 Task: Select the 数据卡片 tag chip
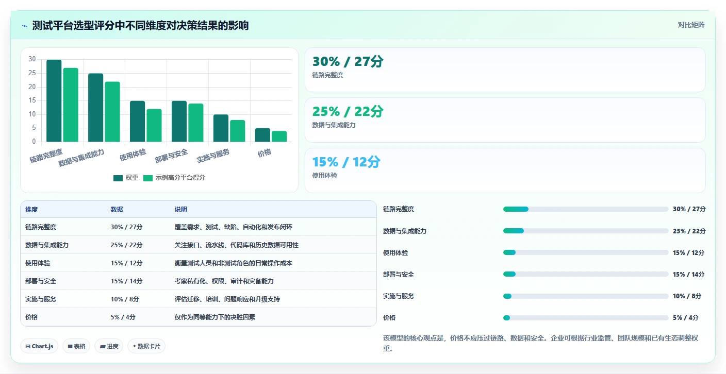(146, 346)
